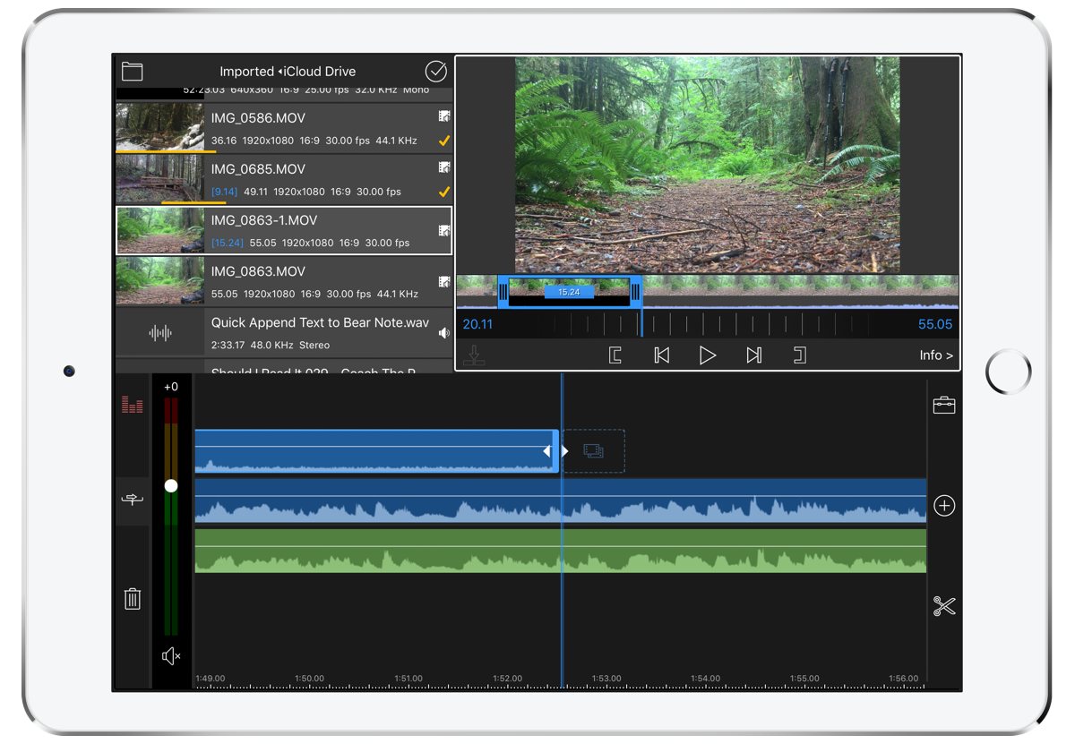Open the Imported iCloud Drive source menu
The image size is (1075, 744).
[x=288, y=72]
